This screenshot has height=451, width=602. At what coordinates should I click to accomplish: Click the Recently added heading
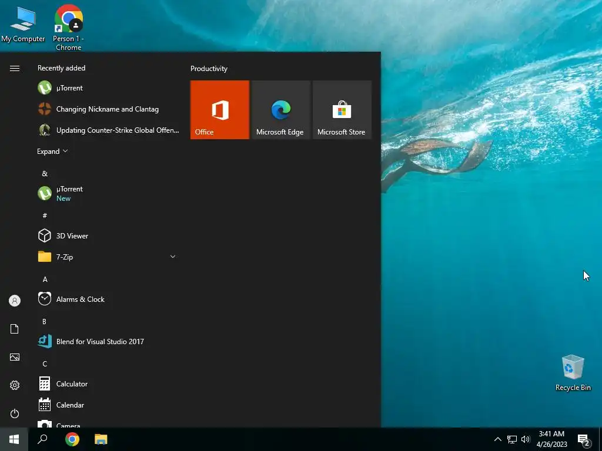click(x=61, y=68)
